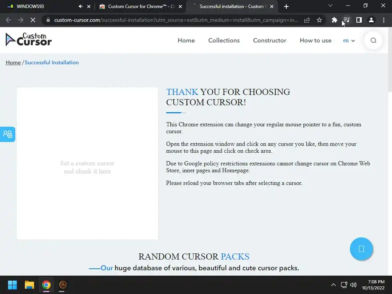This screenshot has height=294, width=392.
Task: Open the media control toolbar icon
Action: point(346,20)
